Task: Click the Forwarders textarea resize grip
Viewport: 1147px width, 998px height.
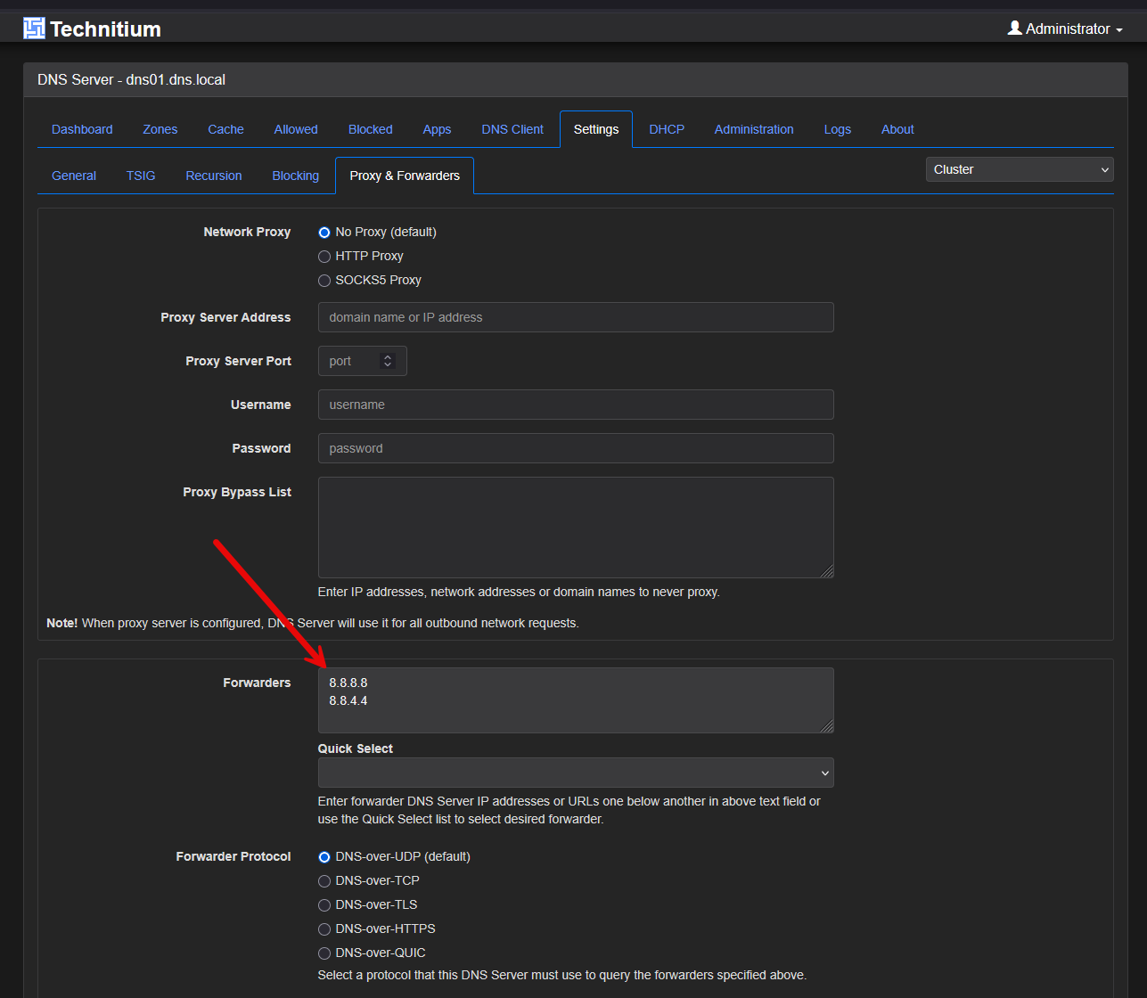Action: coord(827,726)
